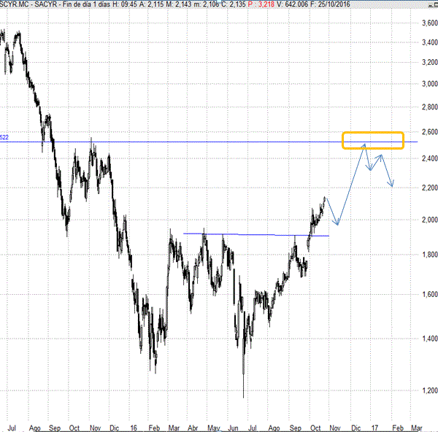
Task: Click the May month label
Action: point(214,428)
